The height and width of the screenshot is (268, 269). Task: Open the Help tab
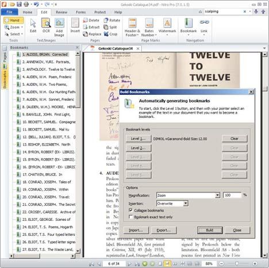click(x=118, y=12)
